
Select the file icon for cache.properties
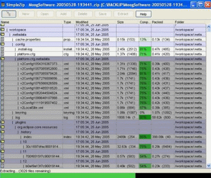click(2, 39)
